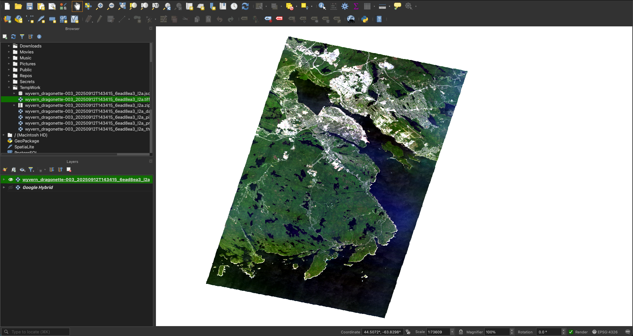
Task: Refresh the map canvas
Action: tap(245, 6)
